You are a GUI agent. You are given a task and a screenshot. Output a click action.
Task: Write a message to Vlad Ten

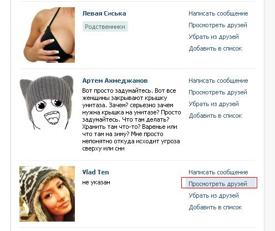click(218, 172)
